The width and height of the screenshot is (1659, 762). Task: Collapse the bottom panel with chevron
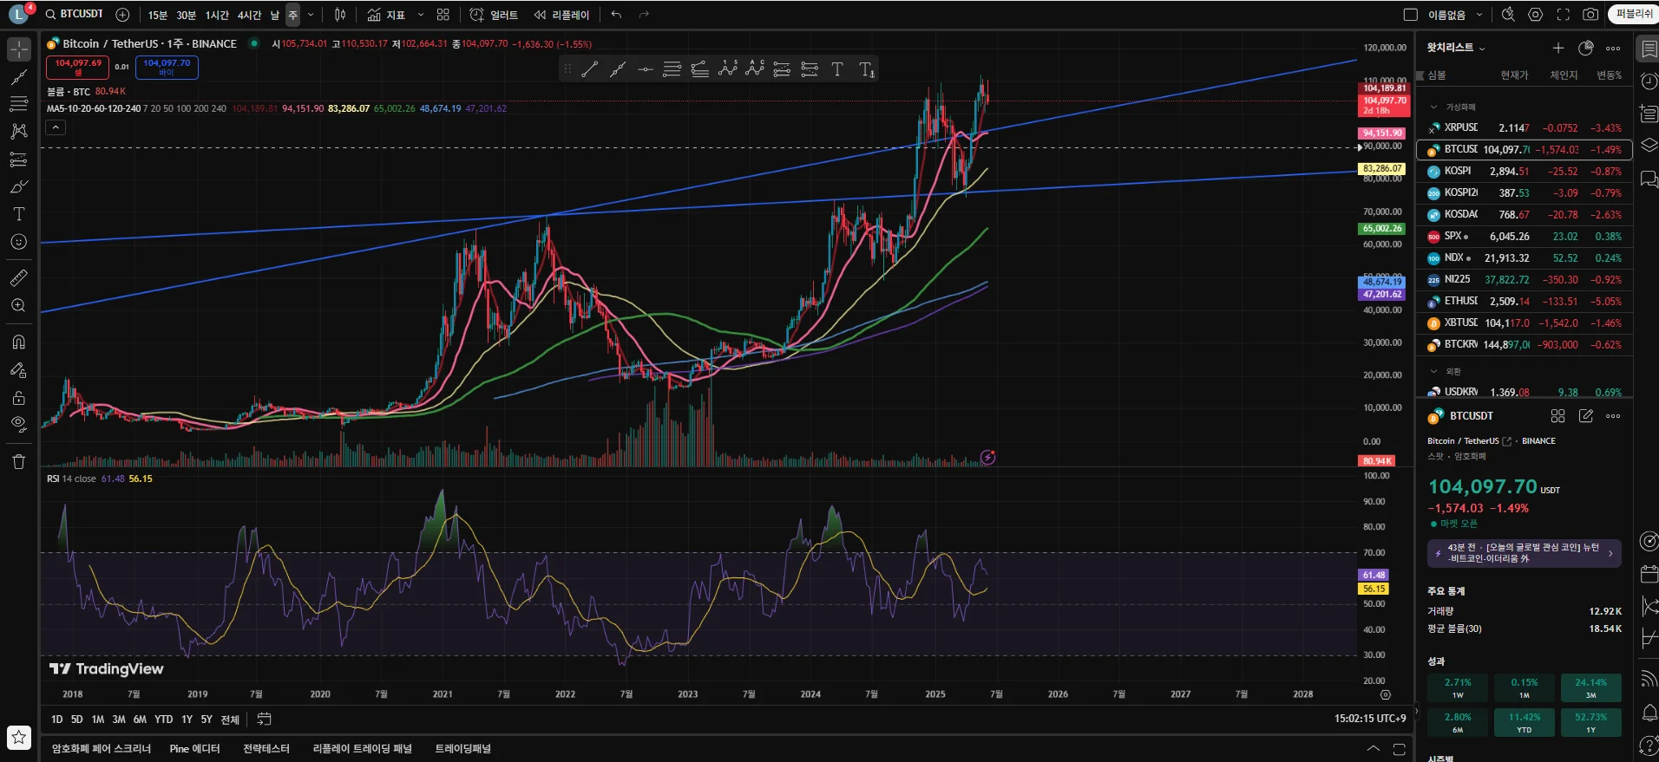1373,748
